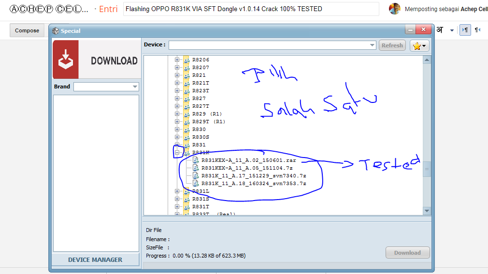Expand the R831S tree node
This screenshot has width=488, height=274.
pos(177,199)
